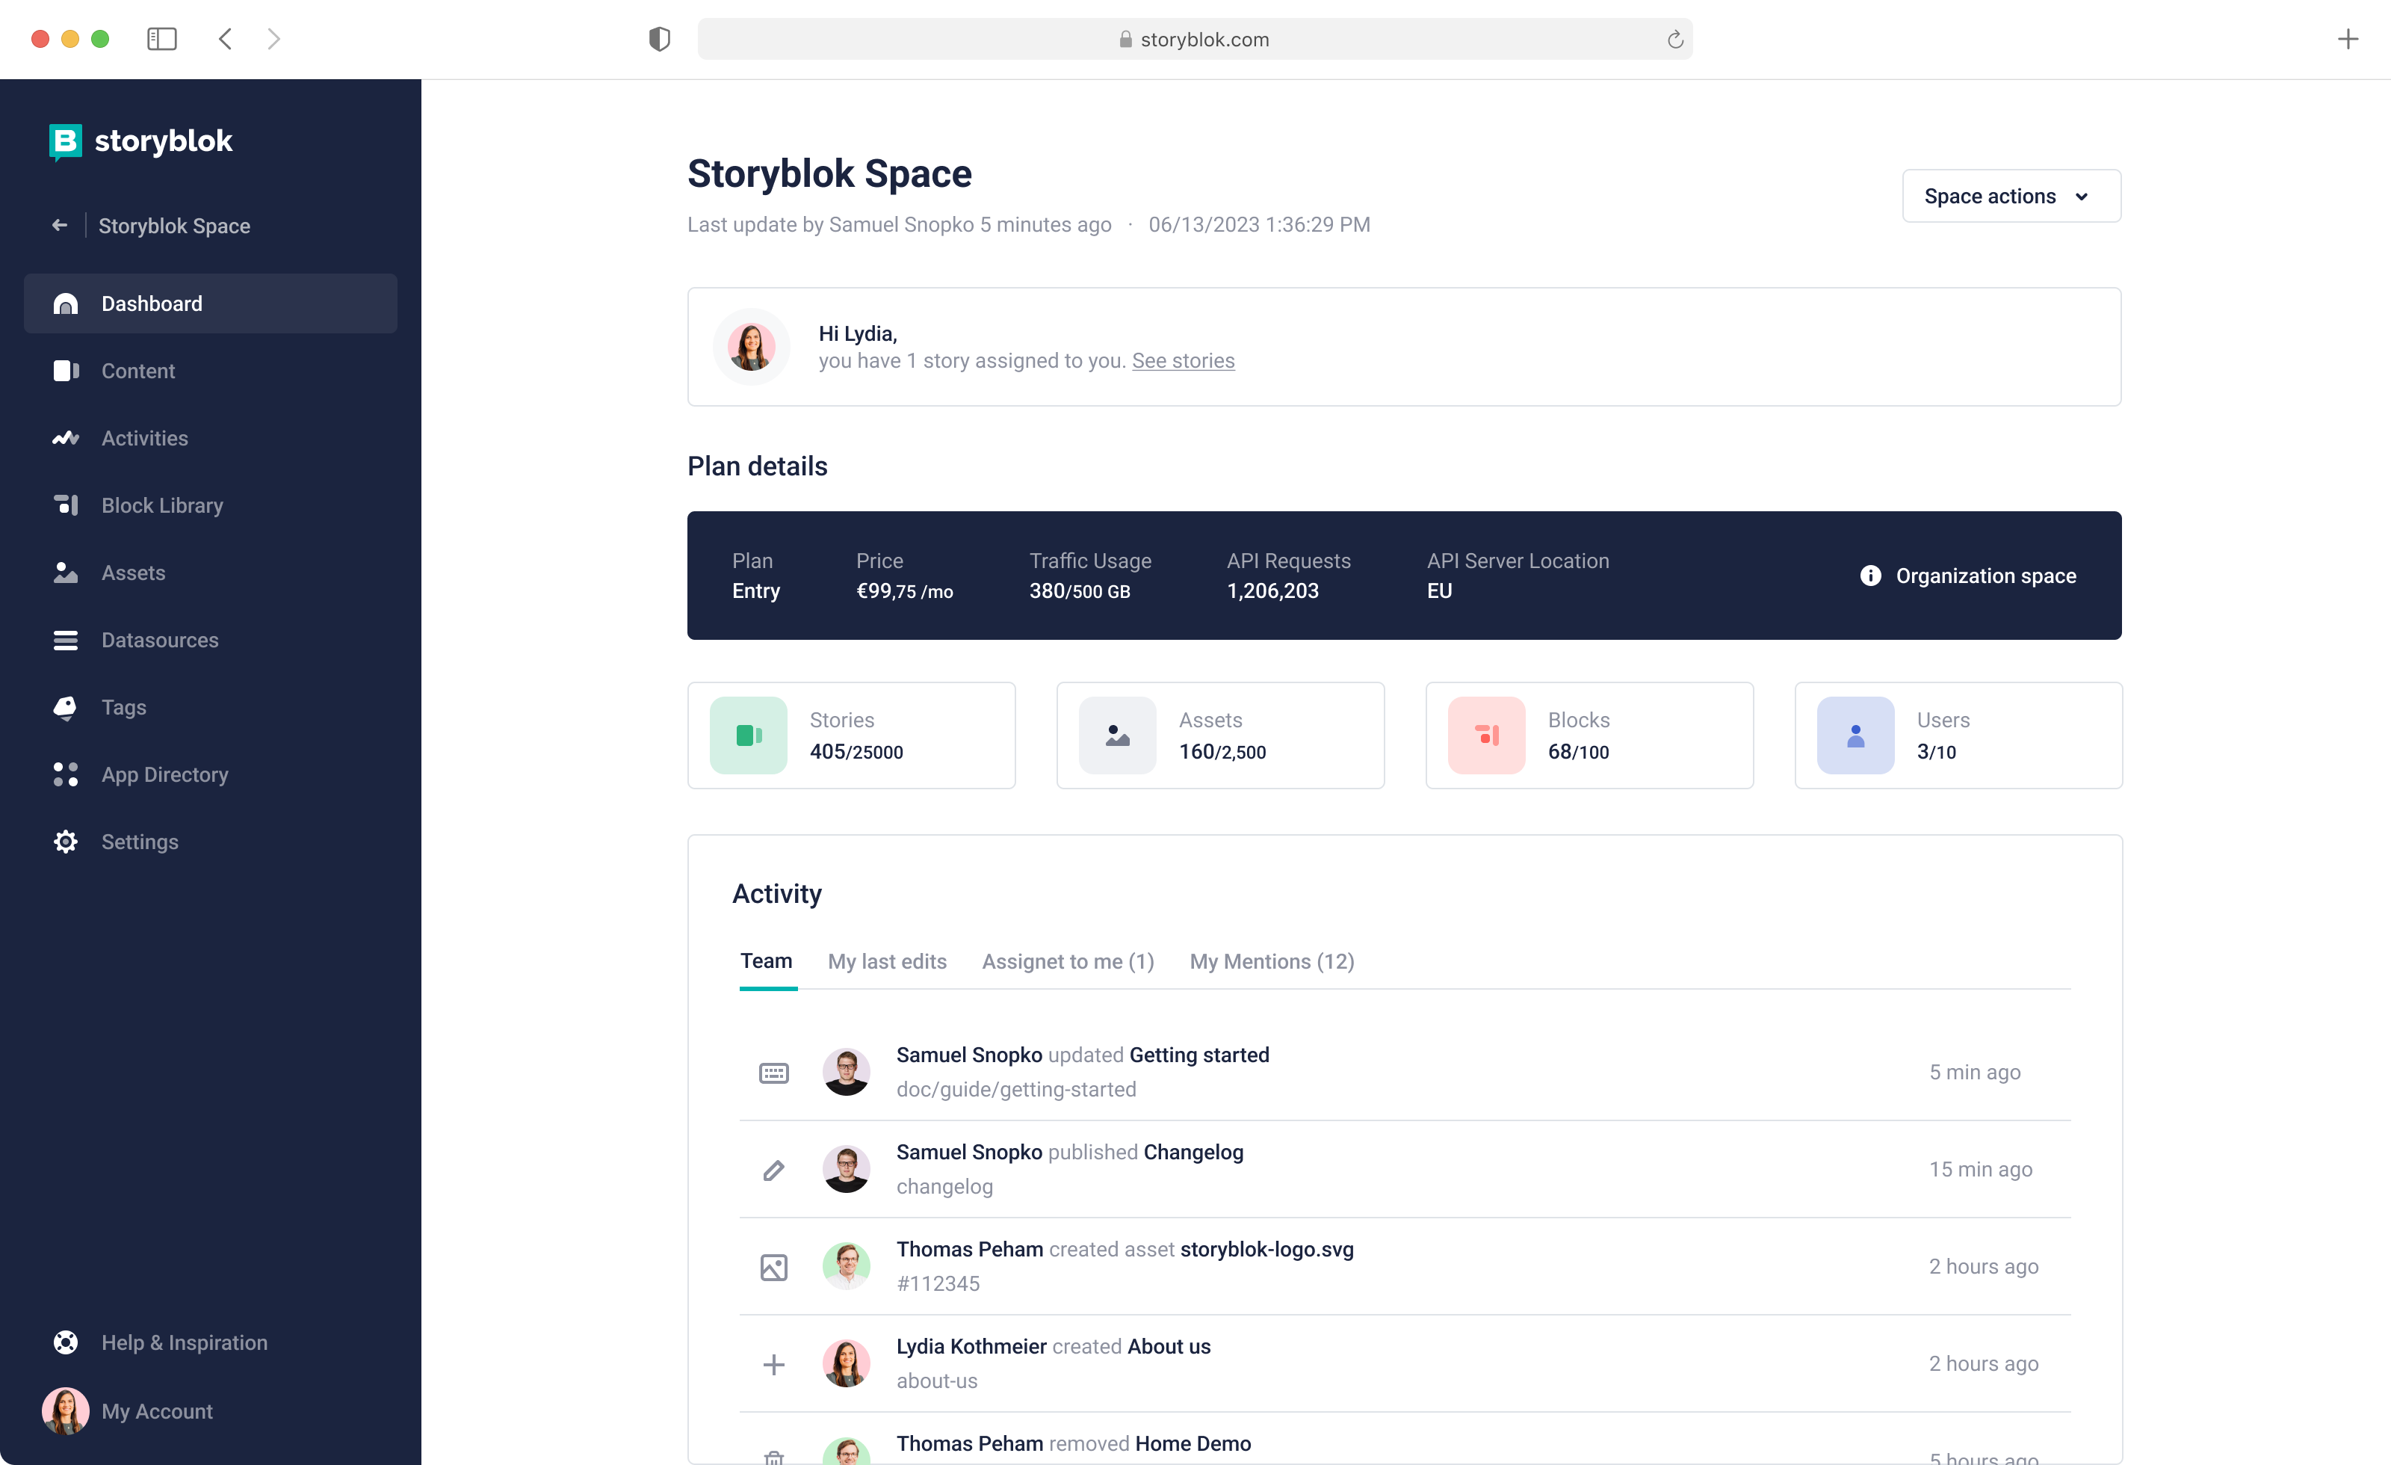Open the My Mentions tab

[1271, 961]
